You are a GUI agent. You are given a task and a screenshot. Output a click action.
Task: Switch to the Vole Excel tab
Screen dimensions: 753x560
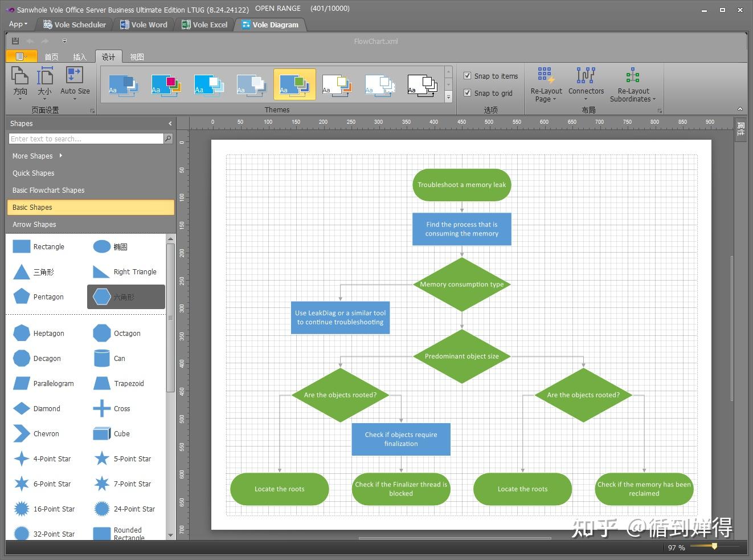(204, 25)
